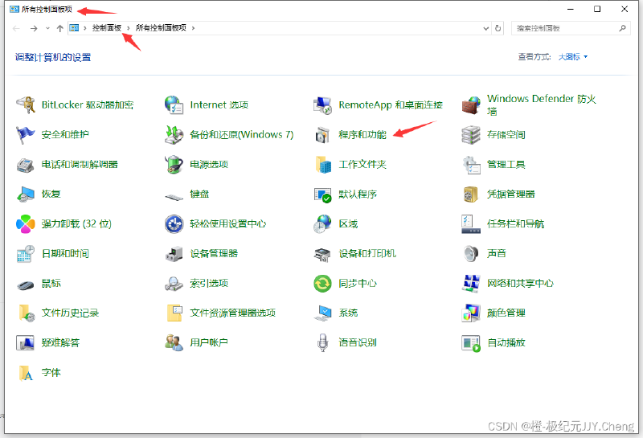The image size is (643, 438).
Task: Open the 备份和还原(Windows 7) icon
Action: pyautogui.click(x=174, y=135)
